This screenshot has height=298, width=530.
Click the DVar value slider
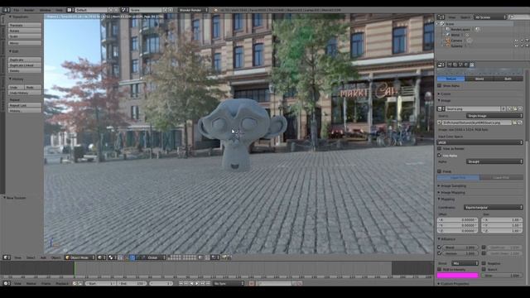click(502, 276)
